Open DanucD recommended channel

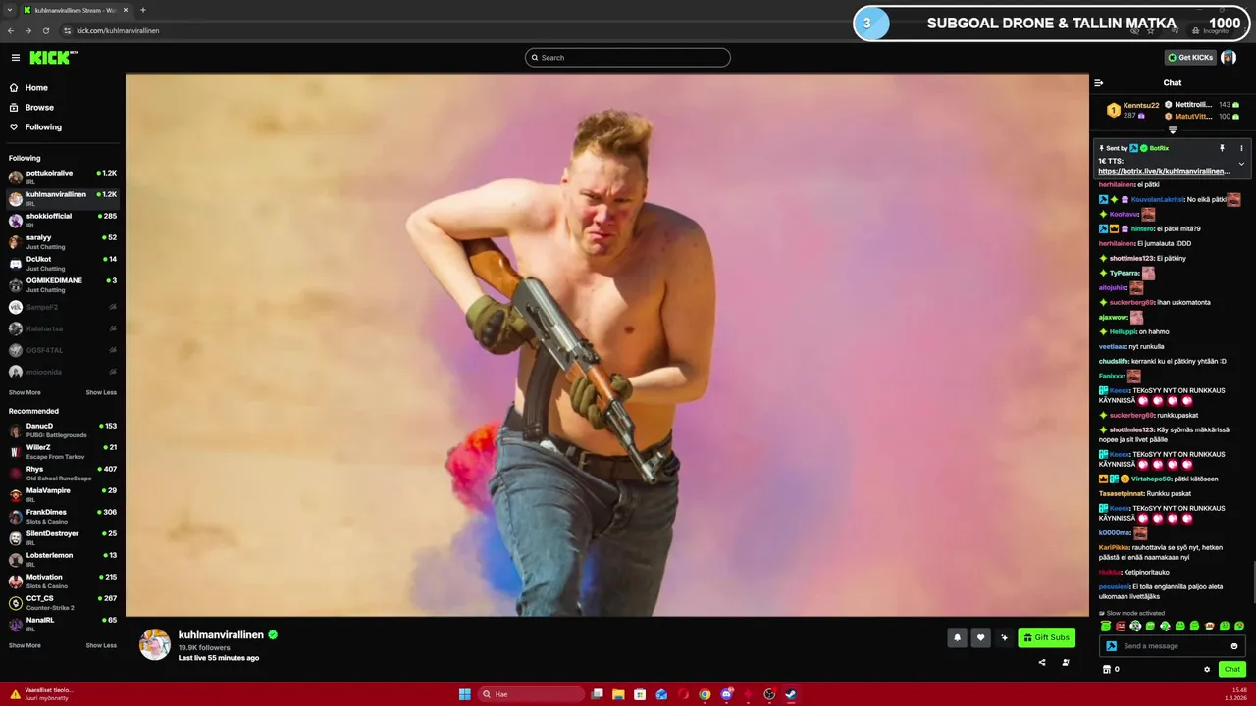click(63, 430)
